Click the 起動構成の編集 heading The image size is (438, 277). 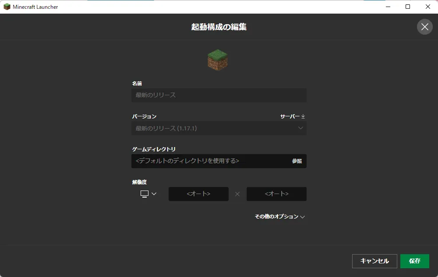(x=219, y=27)
